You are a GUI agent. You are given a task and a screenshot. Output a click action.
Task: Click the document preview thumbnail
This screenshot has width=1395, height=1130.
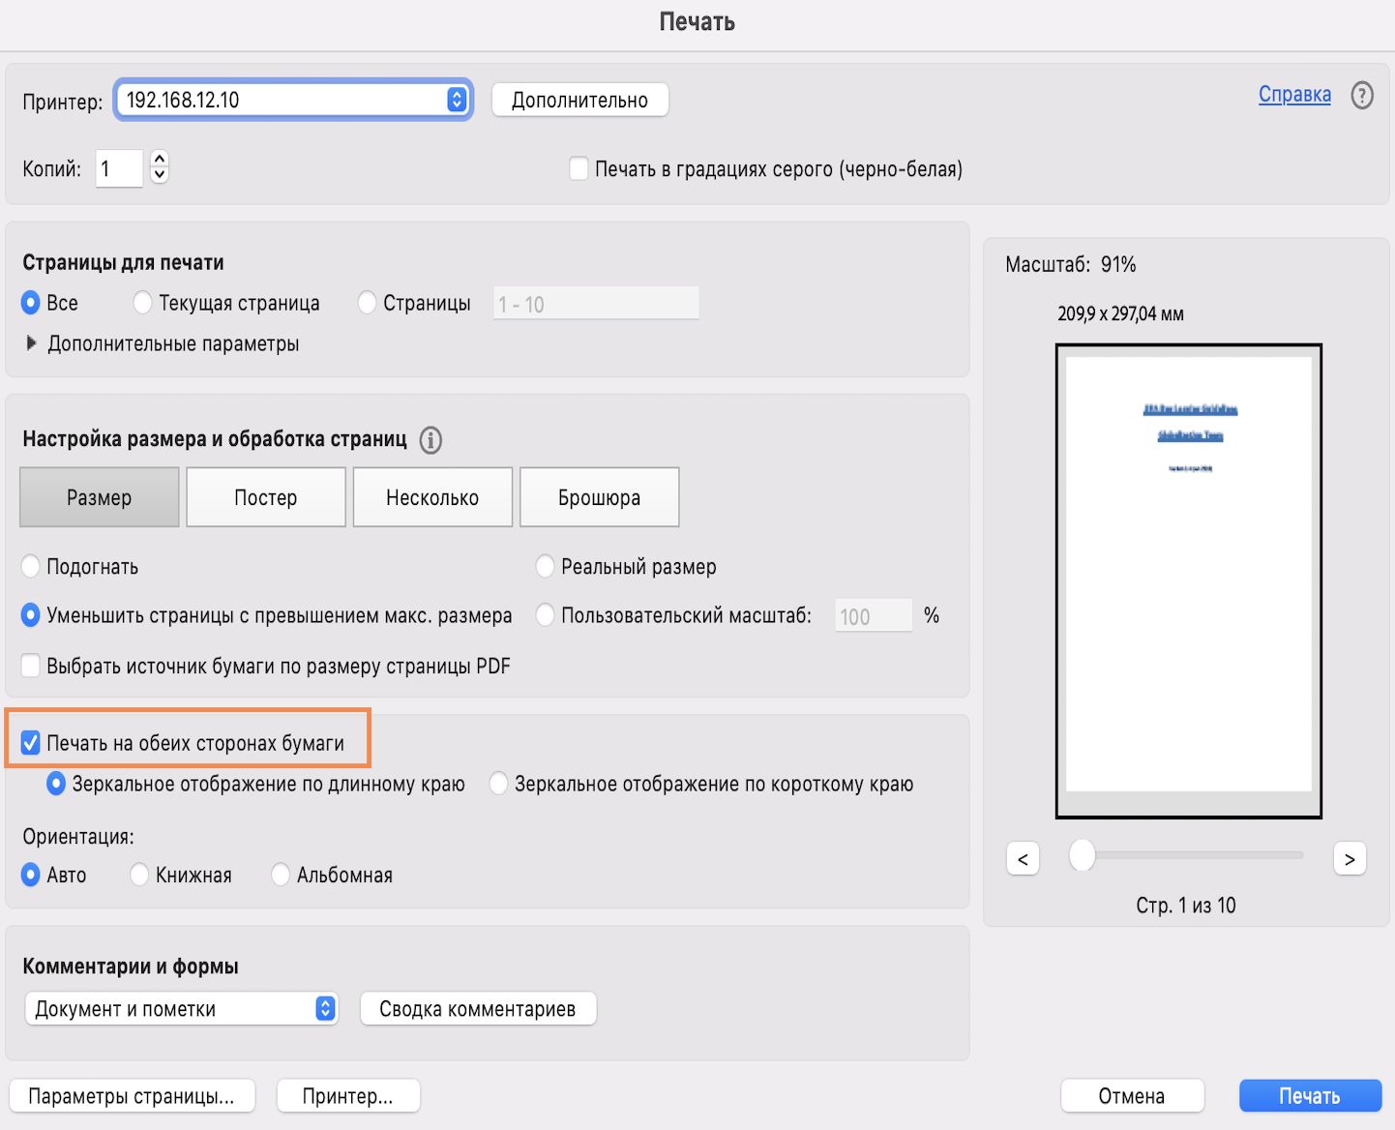(x=1188, y=580)
